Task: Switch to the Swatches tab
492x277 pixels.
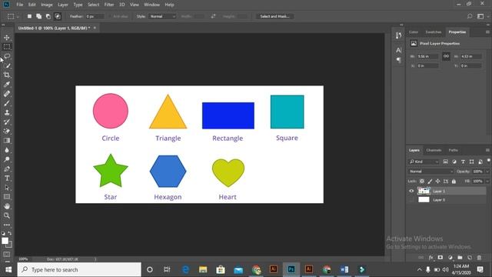Action: 434,32
